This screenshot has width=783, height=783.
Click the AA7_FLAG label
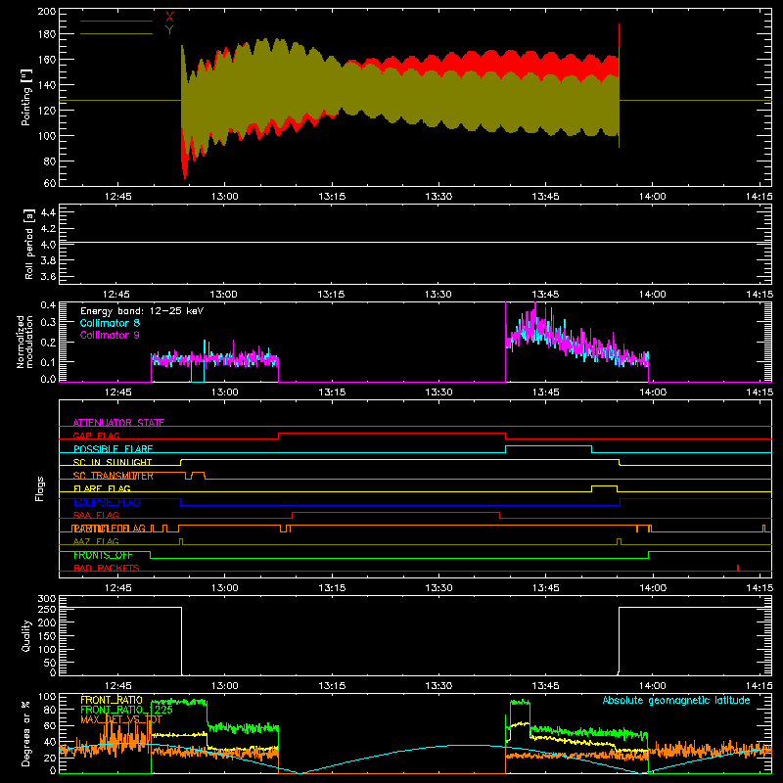[x=96, y=542]
